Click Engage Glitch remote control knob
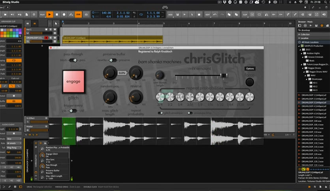 click(x=42, y=155)
